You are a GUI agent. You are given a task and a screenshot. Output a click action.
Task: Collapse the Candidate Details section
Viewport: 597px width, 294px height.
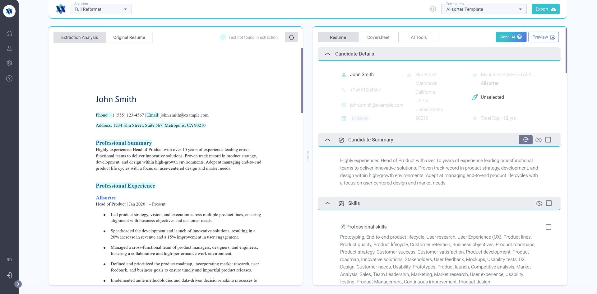point(327,54)
